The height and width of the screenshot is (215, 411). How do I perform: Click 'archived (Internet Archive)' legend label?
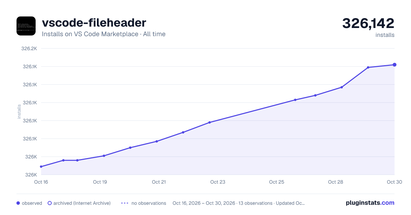82,203
